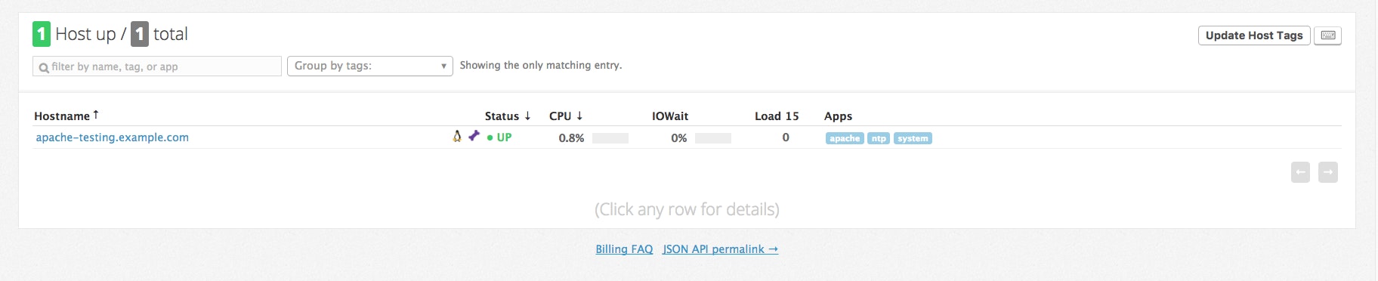
Task: Go to previous page arrow
Action: (x=1300, y=172)
